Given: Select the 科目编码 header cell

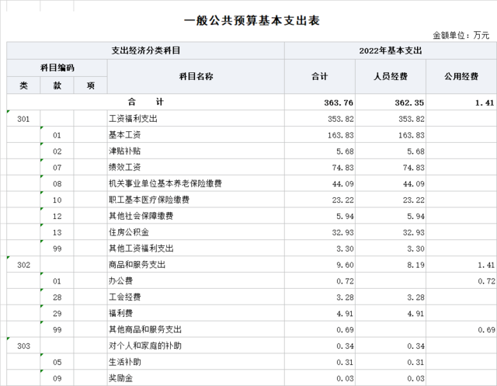Looking at the screenshot, I should 57,68.
